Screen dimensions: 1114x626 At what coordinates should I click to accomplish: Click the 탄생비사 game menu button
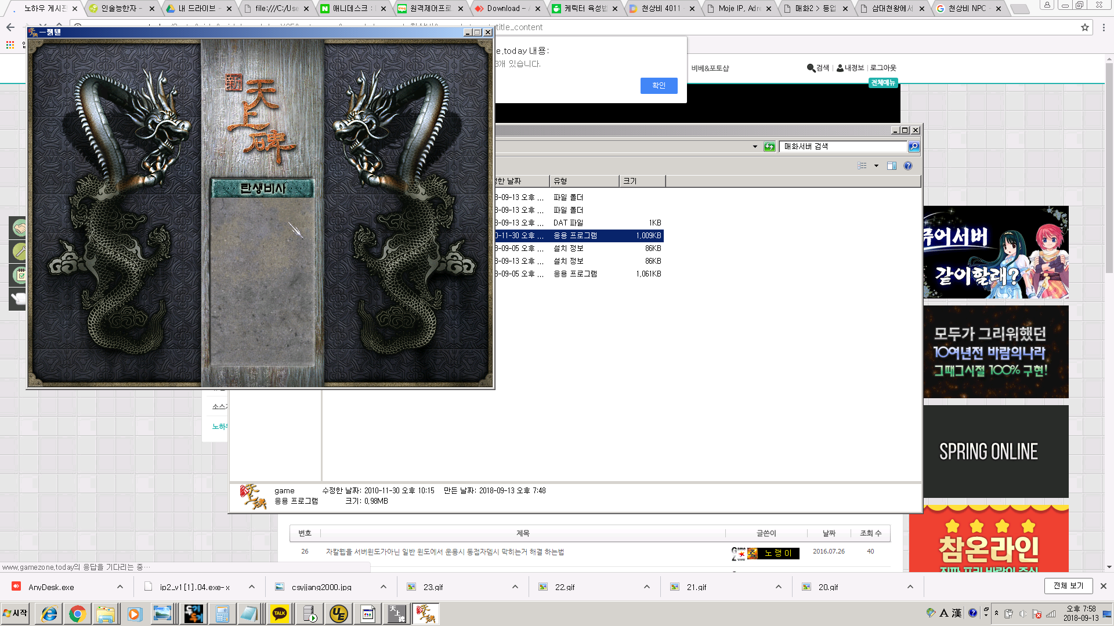pyautogui.click(x=262, y=188)
